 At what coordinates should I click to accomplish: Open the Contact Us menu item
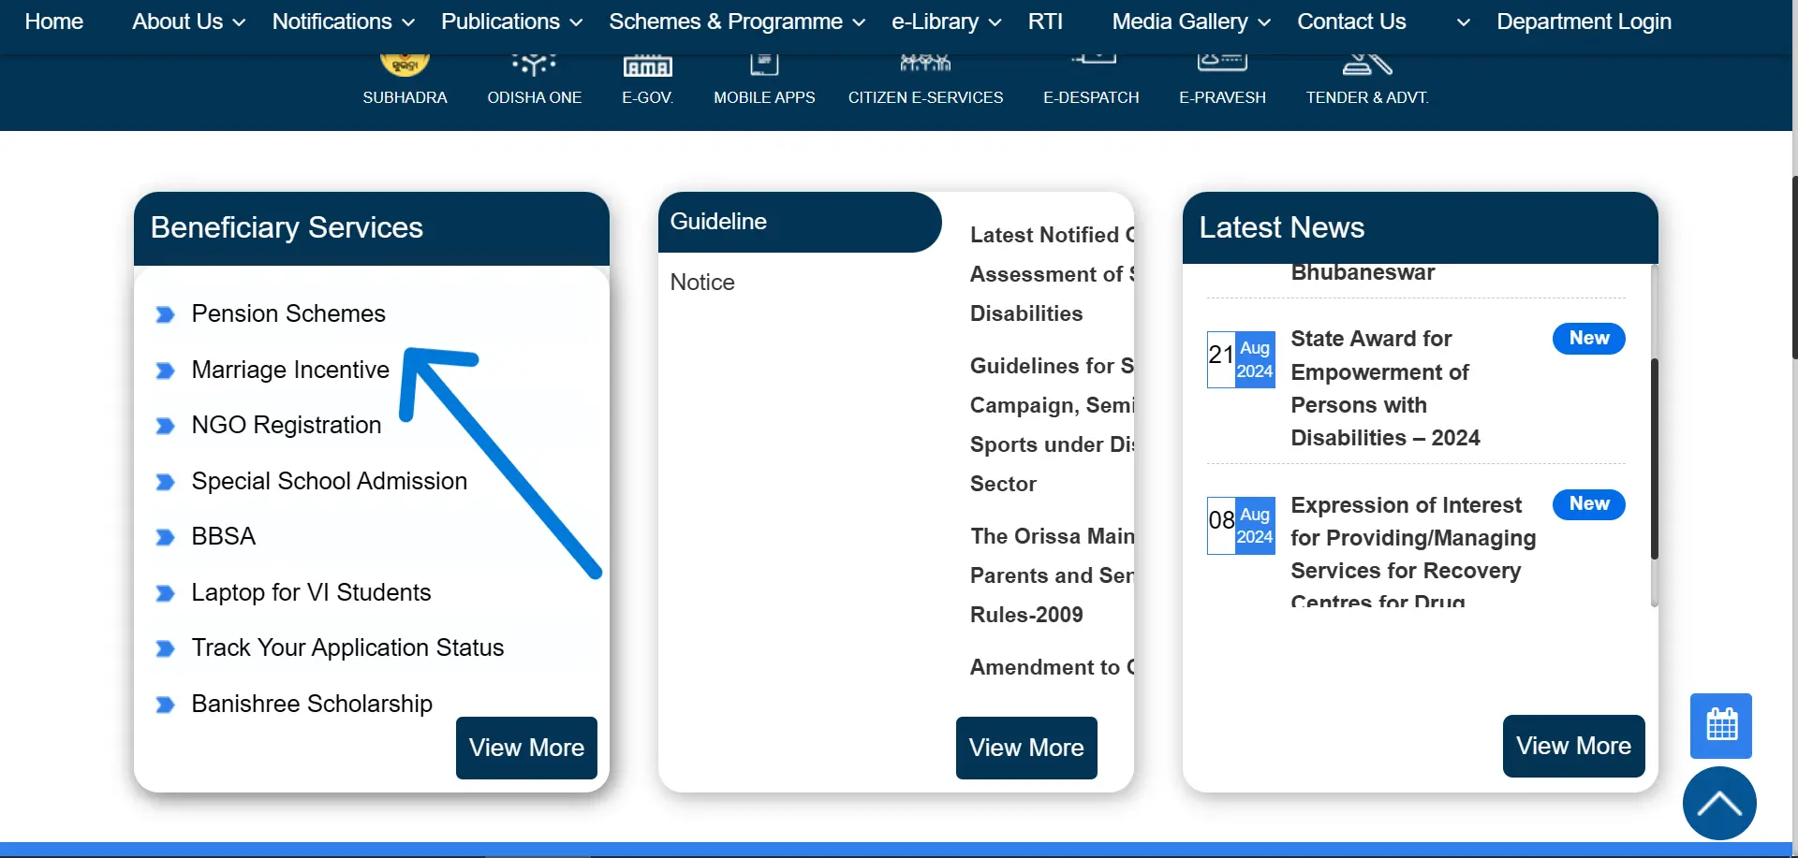click(1351, 22)
